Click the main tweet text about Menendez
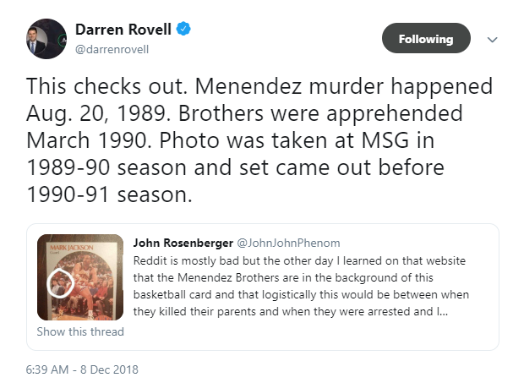This screenshot has width=513, height=383. click(259, 140)
